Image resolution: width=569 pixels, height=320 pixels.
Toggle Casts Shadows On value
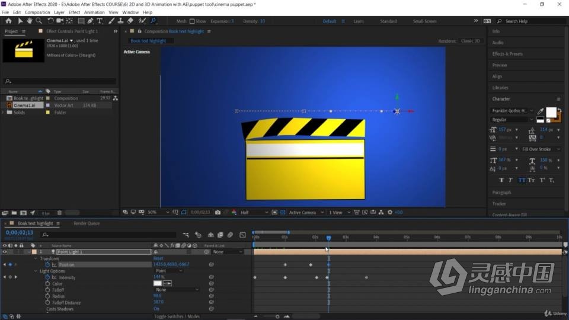click(x=156, y=309)
